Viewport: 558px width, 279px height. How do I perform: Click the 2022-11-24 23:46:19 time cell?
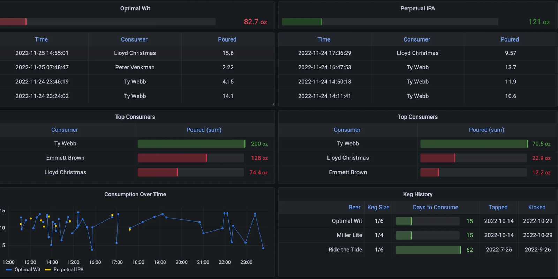42,82
